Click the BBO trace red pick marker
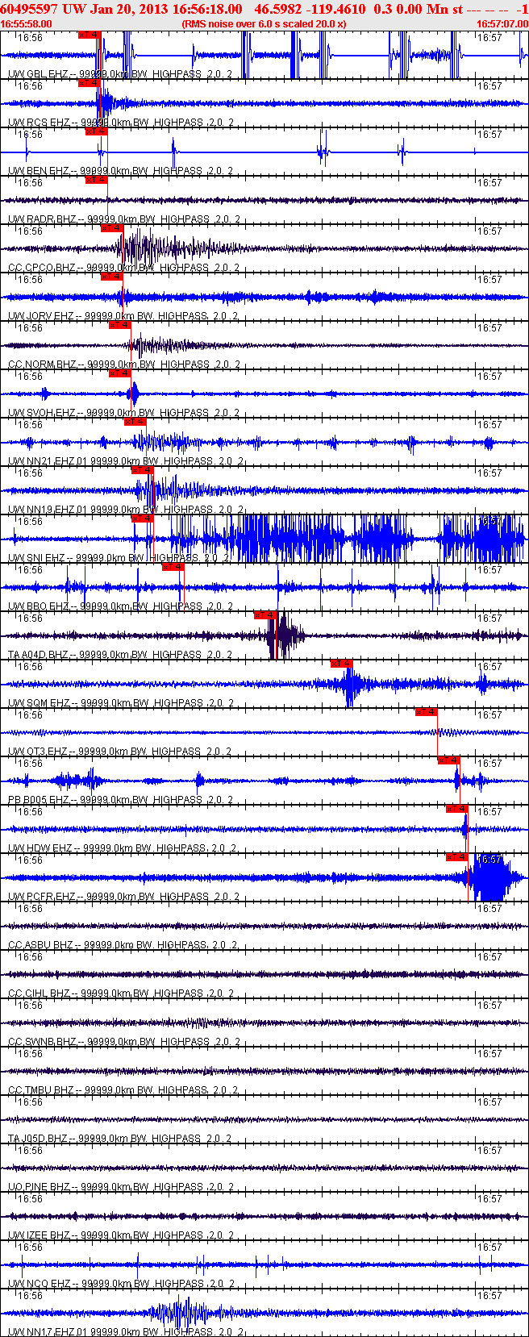 coord(173,567)
